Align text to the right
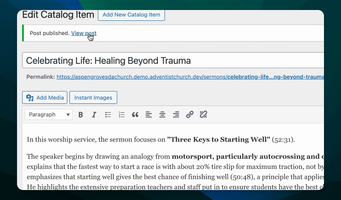The height and width of the screenshot is (200, 341). (176, 114)
